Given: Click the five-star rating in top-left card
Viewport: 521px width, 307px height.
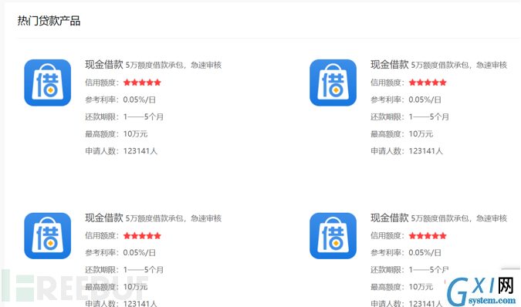Looking at the screenshot, I should pyautogui.click(x=142, y=83).
